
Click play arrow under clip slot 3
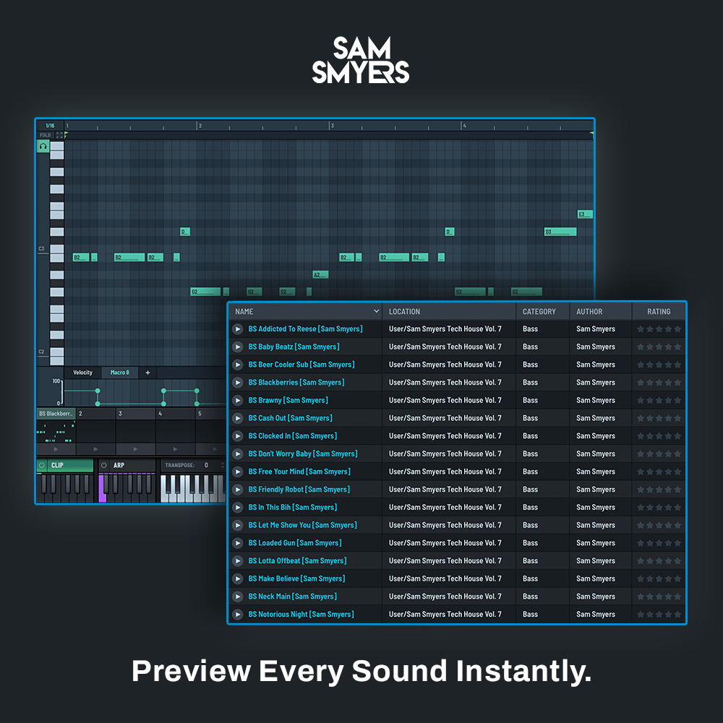tap(135, 449)
